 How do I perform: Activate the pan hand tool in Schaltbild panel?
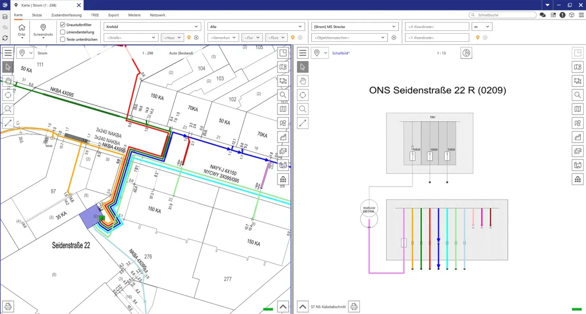point(303,81)
